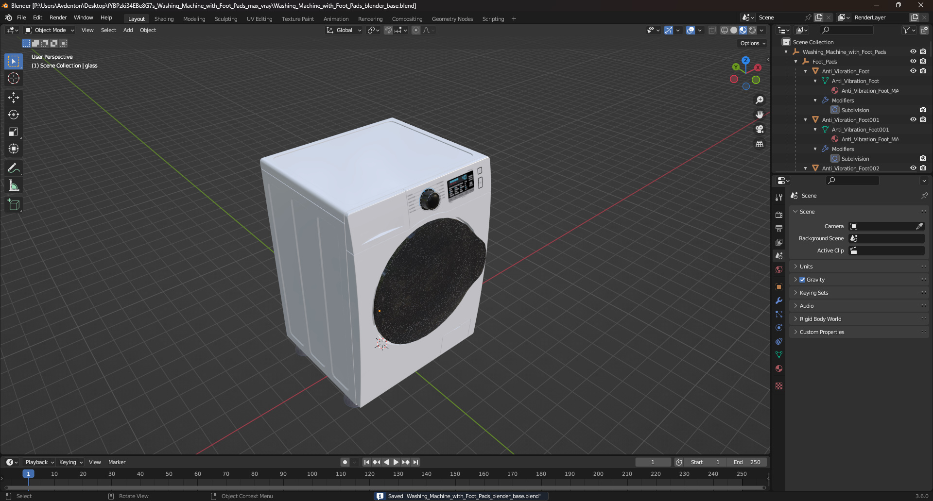
Task: Click the zoom viewport magnifier icon
Action: (760, 100)
